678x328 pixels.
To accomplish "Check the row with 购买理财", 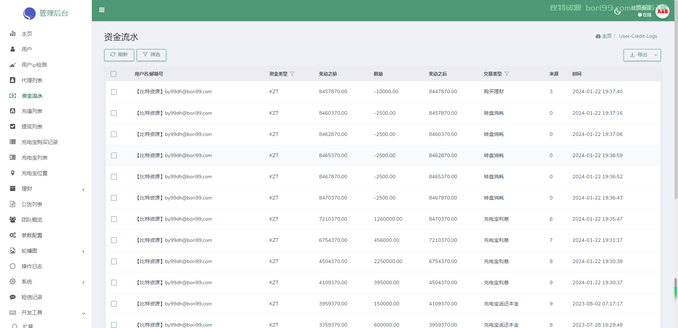I will pos(114,92).
